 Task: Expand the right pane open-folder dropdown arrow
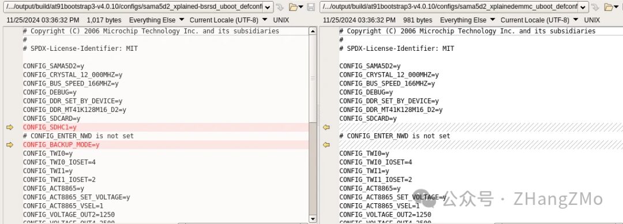tap(617, 7)
